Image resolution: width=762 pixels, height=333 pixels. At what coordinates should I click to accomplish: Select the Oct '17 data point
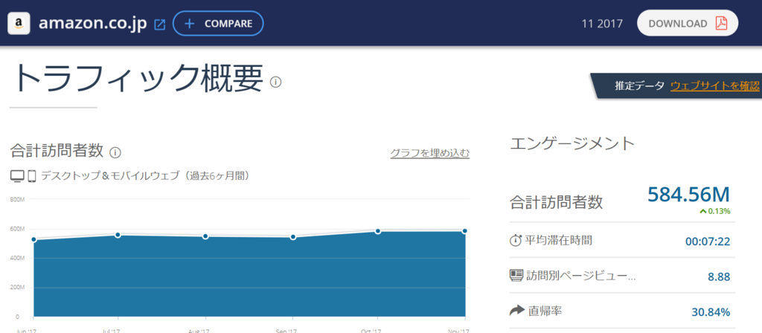point(377,231)
